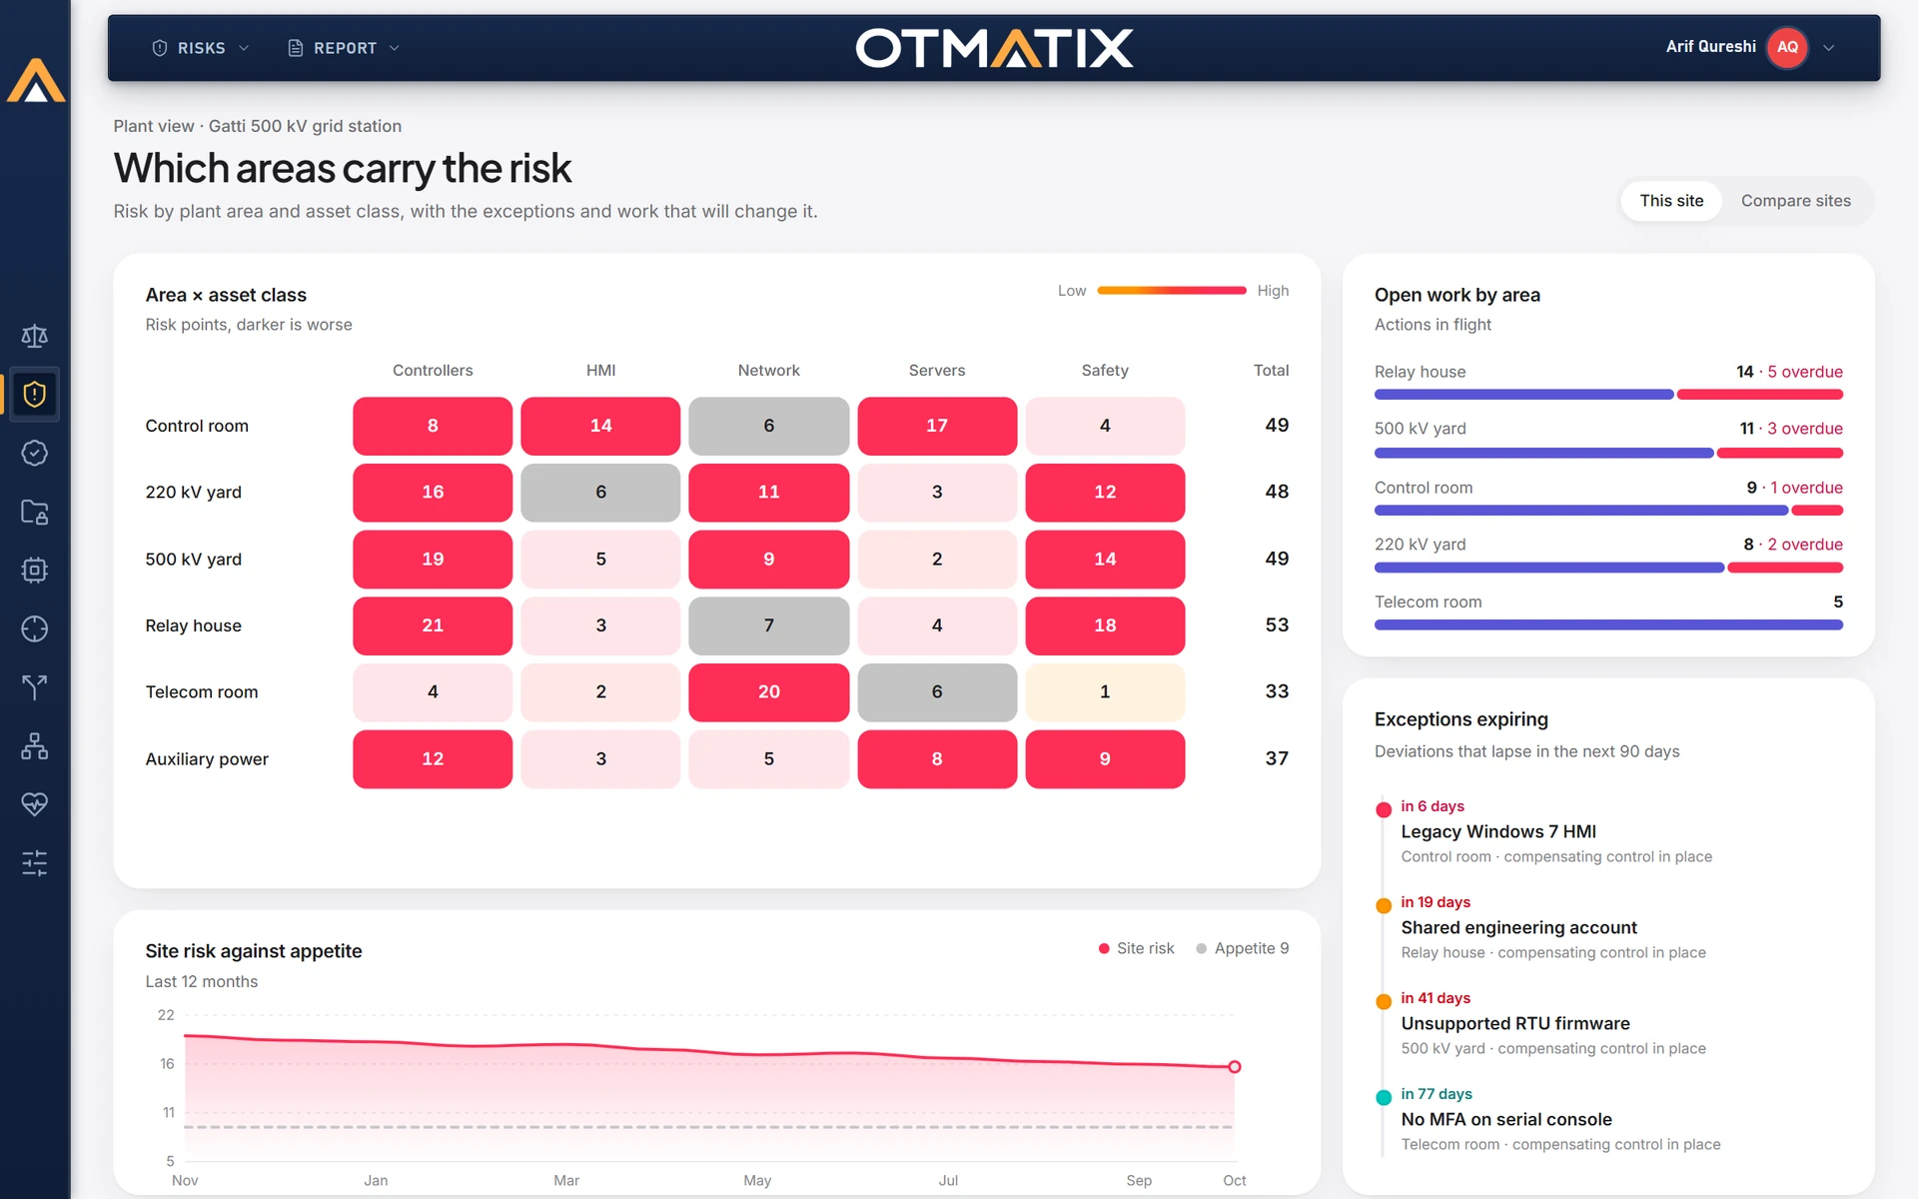Click the Relay house total 53
This screenshot has height=1199, width=1918.
click(x=1277, y=625)
